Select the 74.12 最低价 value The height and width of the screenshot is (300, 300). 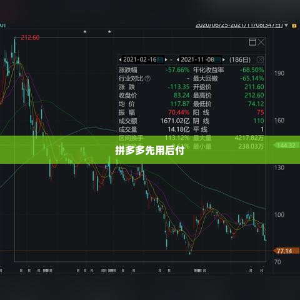(x=256, y=104)
